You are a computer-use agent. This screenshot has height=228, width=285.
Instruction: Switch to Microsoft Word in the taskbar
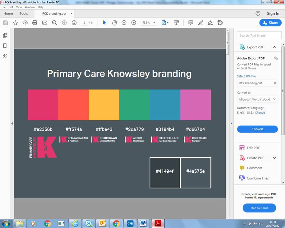(144, 223)
